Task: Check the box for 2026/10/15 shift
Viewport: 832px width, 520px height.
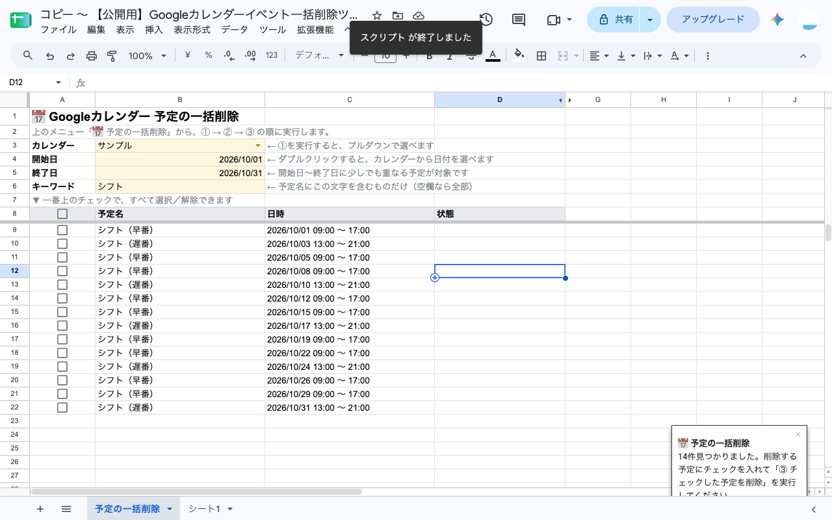Action: 62,312
